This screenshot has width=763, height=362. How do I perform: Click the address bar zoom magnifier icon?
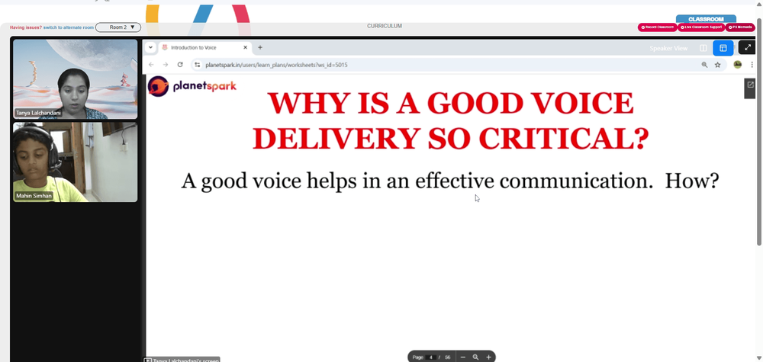tap(704, 65)
